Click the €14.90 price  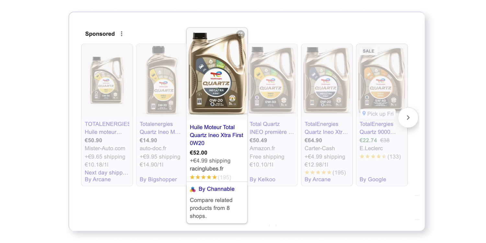pyautogui.click(x=148, y=140)
